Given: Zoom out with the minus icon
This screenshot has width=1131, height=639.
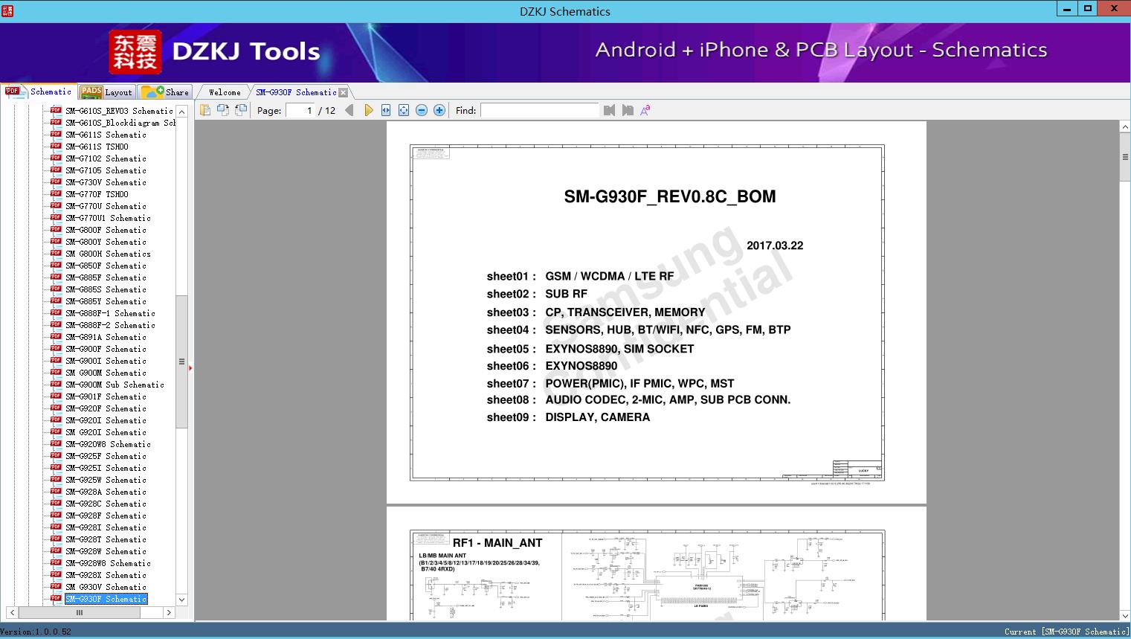Looking at the screenshot, I should pyautogui.click(x=422, y=110).
